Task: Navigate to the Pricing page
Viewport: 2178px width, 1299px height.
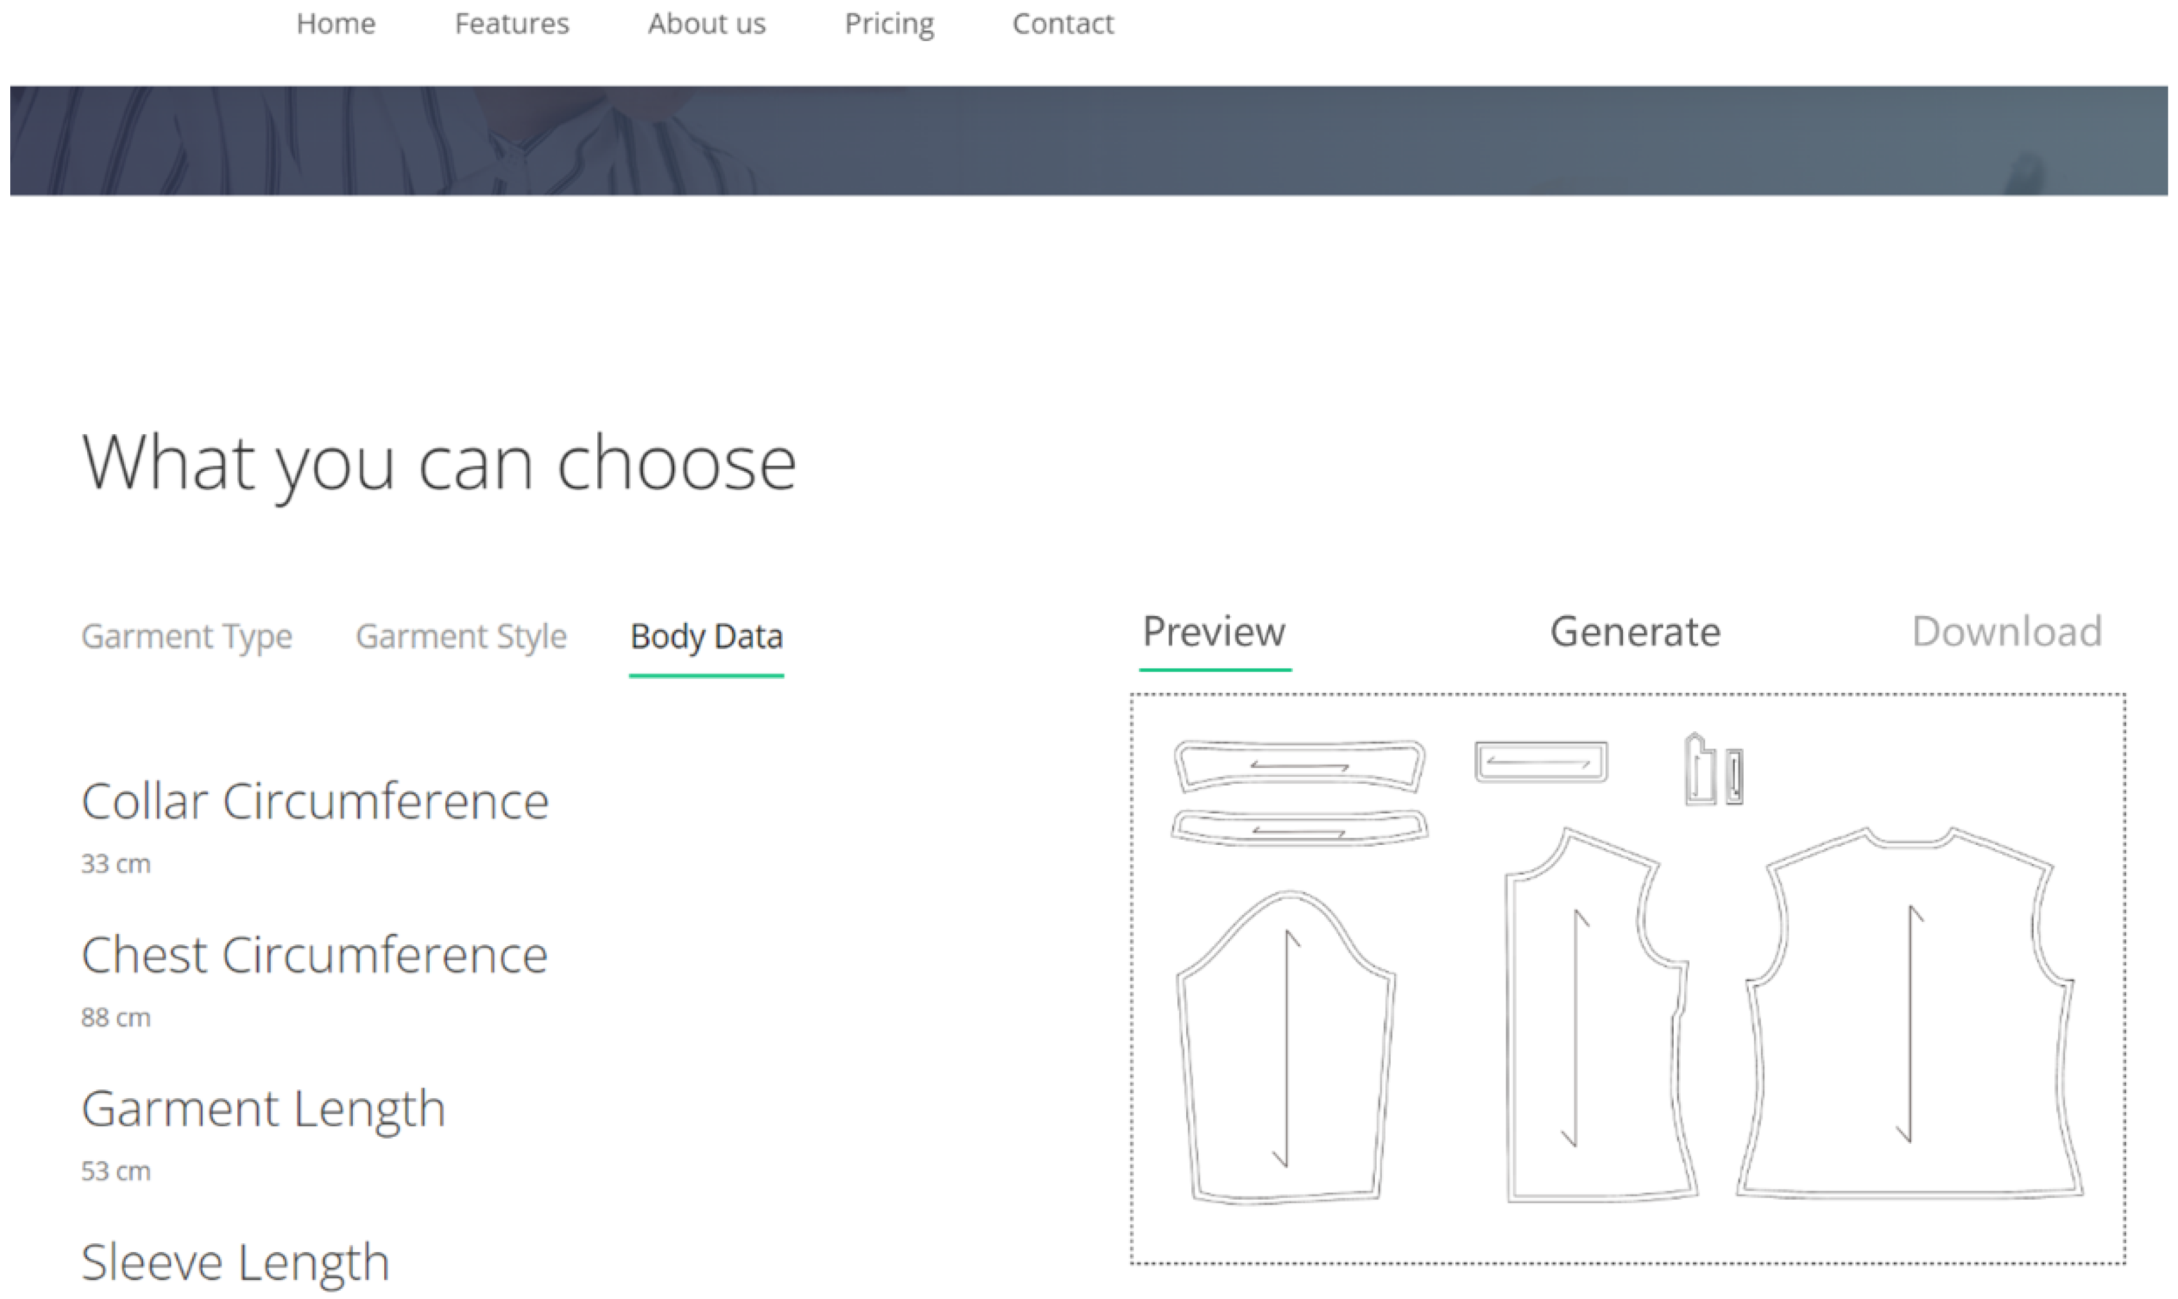Action: (889, 24)
